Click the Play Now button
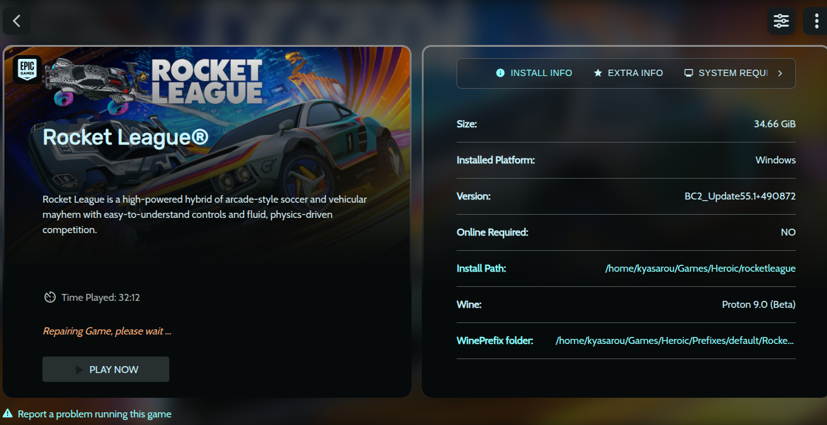The height and width of the screenshot is (425, 827). (106, 369)
